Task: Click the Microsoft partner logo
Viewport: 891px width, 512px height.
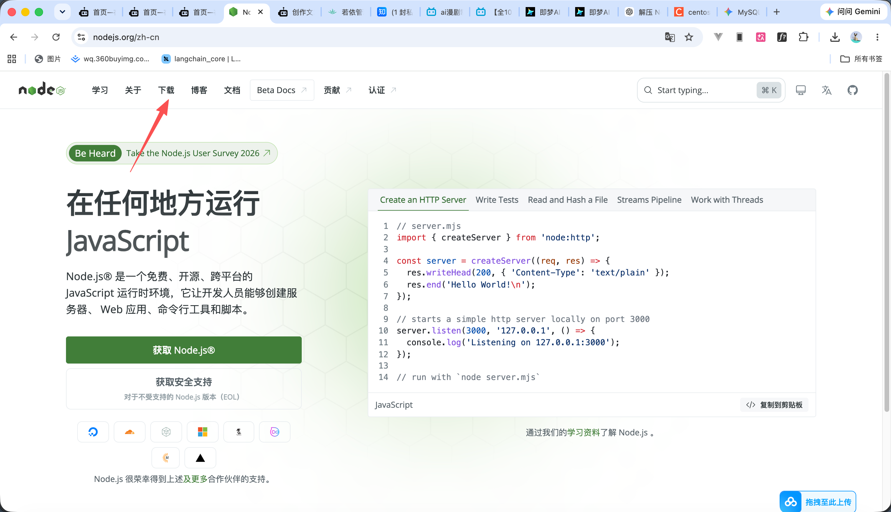Action: point(202,432)
